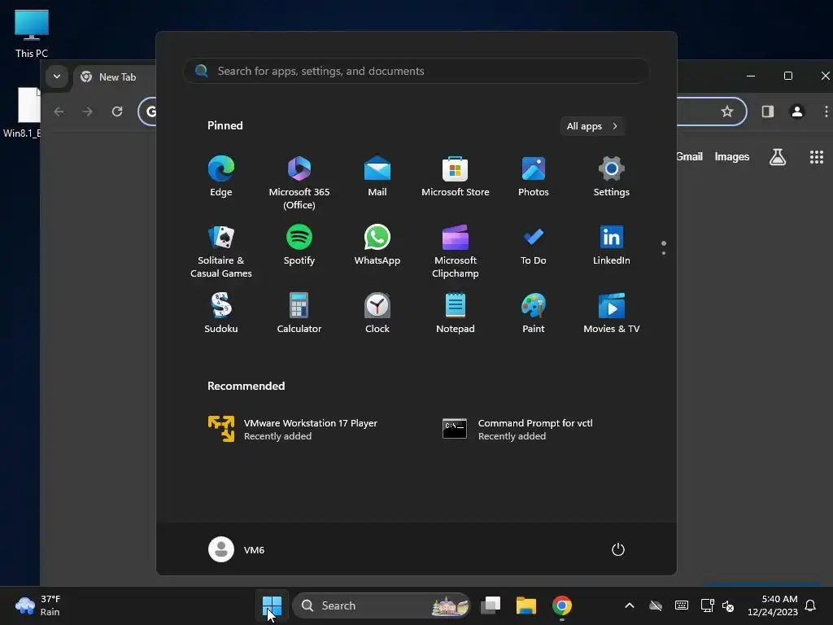Select the This PC desktop icon
This screenshot has height=625, width=833.
32,33
